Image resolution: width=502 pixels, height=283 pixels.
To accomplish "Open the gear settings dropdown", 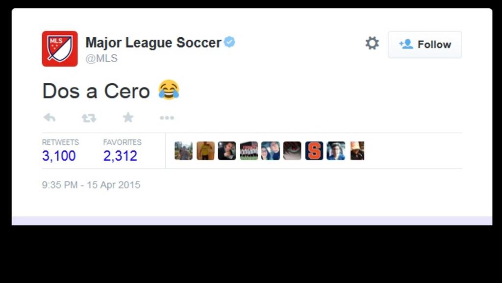I will point(372,43).
